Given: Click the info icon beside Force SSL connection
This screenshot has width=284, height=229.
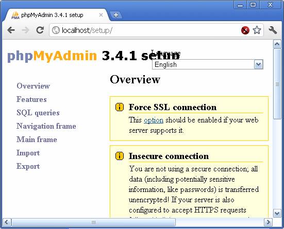Looking at the screenshot, I should (x=120, y=107).
